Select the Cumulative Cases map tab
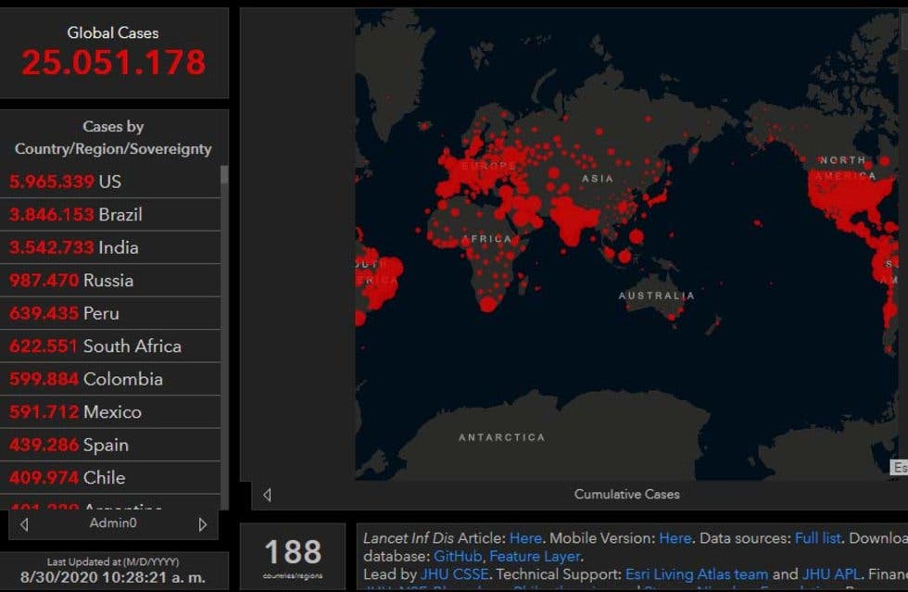The image size is (908, 592). pyautogui.click(x=626, y=494)
